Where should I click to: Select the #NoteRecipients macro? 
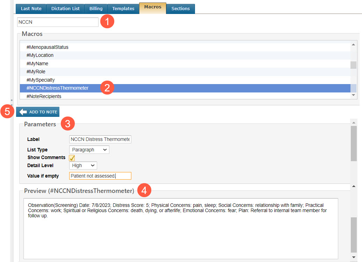click(x=44, y=96)
